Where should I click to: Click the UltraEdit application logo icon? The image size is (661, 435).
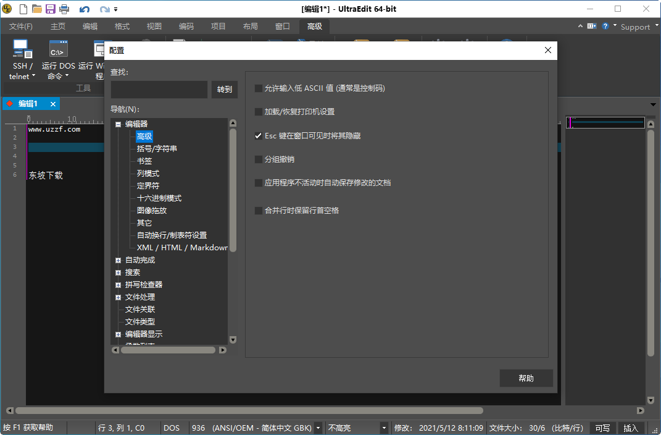tap(7, 9)
